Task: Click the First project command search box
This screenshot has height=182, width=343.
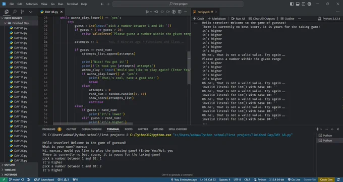Action: (x=178, y=4)
